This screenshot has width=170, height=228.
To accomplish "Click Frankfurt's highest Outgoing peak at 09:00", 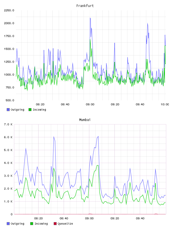I will (x=90, y=18).
